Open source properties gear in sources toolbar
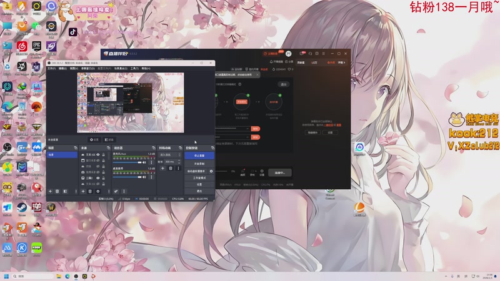Screen dimensions: 500x281 pos(98,192)
